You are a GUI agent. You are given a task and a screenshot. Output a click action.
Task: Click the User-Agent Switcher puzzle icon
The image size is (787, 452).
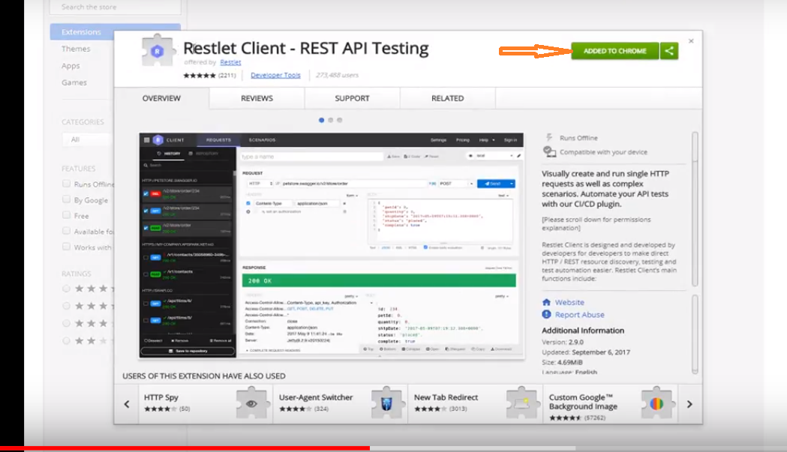[386, 403]
